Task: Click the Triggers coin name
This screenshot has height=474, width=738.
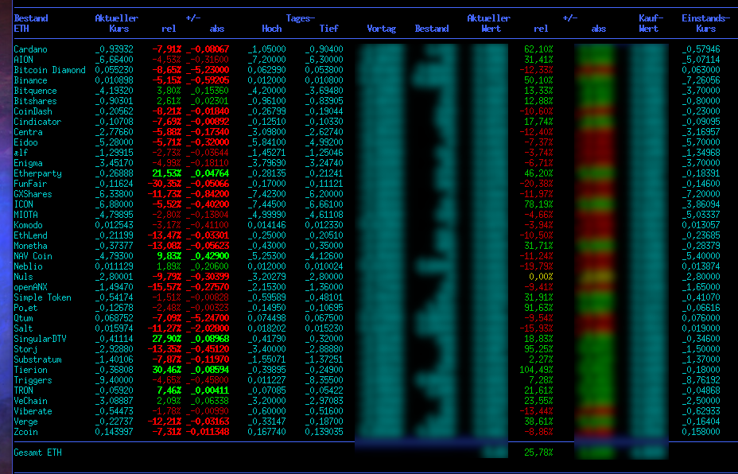Action: click(33, 381)
